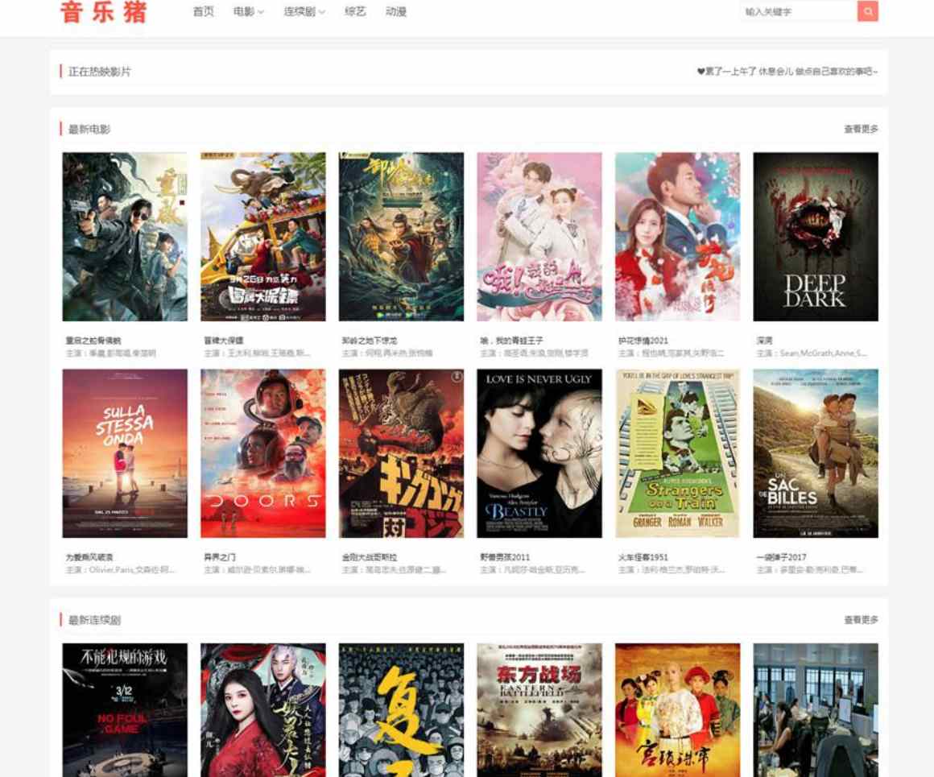Click the 为爱乘风破浪 movie title
Screen dimensions: 934x777
(89, 557)
